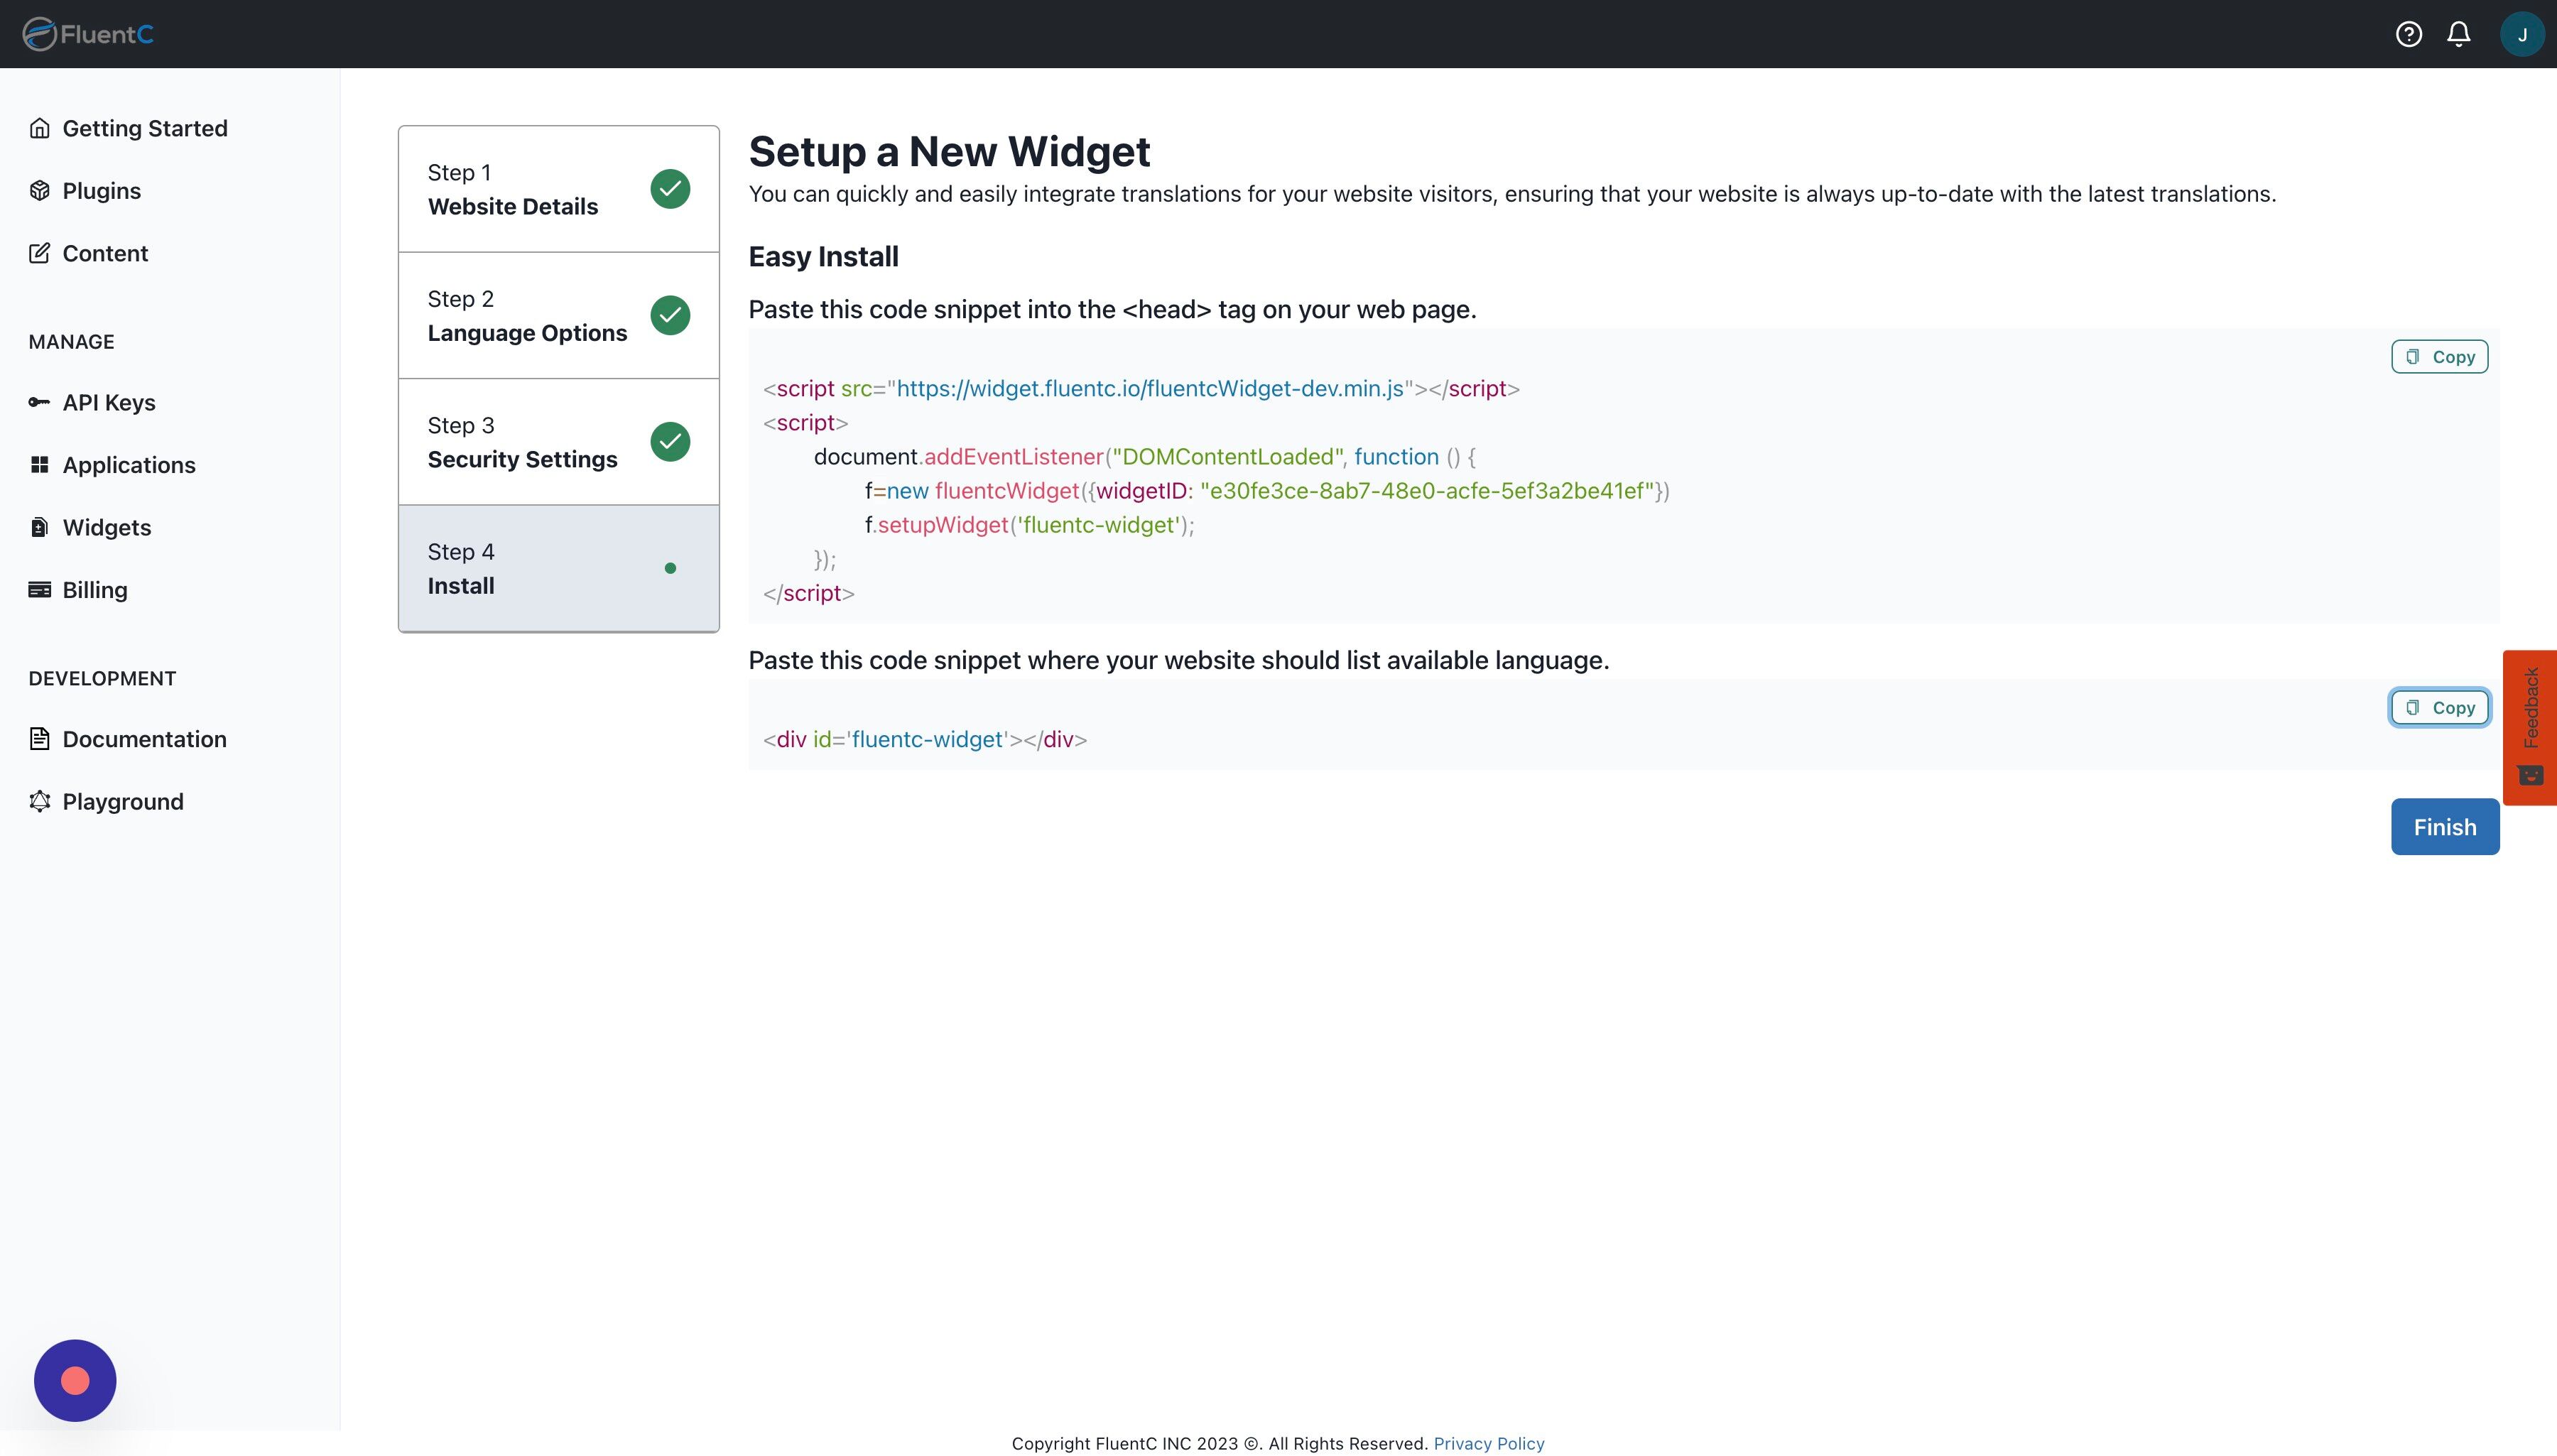Viewport: 2557px width, 1456px height.
Task: Go to Applications page
Action: (128, 465)
